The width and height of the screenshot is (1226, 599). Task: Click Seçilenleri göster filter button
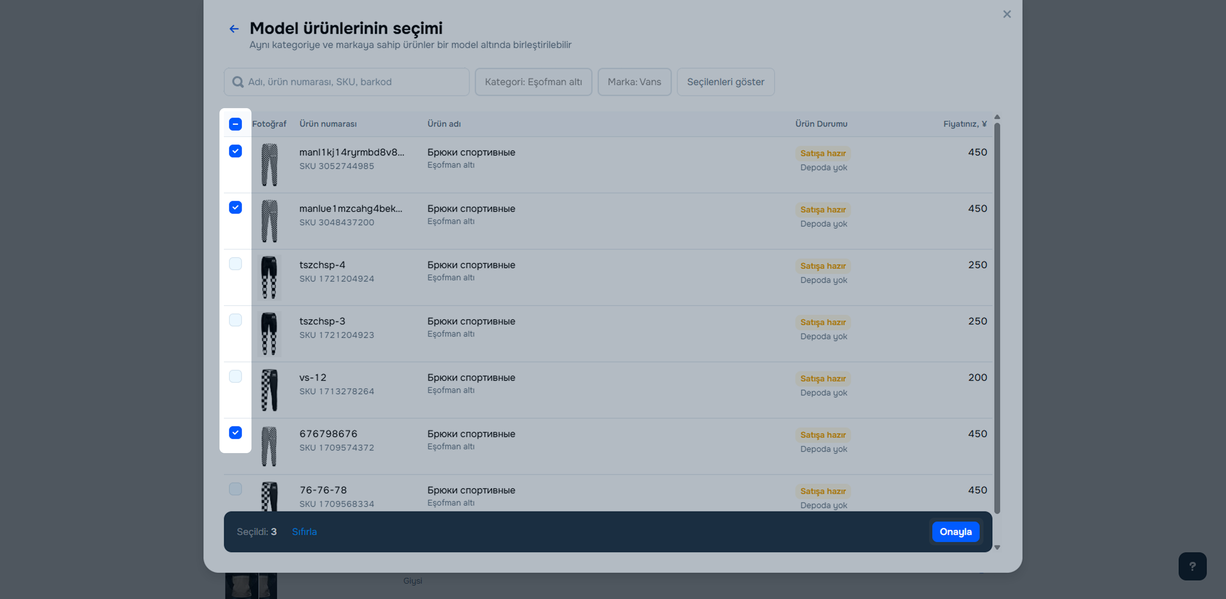pos(725,82)
